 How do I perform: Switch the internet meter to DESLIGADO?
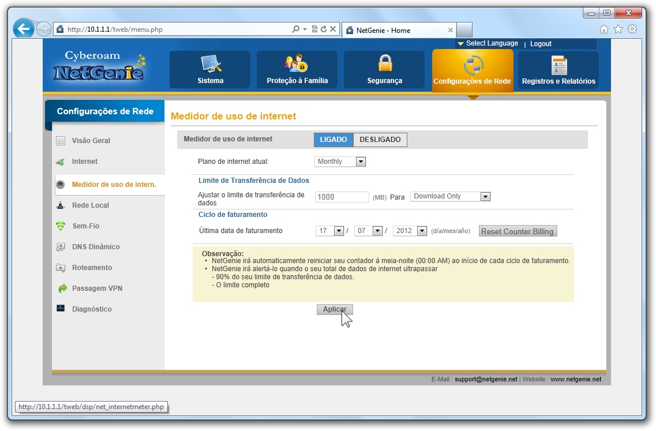pos(380,140)
